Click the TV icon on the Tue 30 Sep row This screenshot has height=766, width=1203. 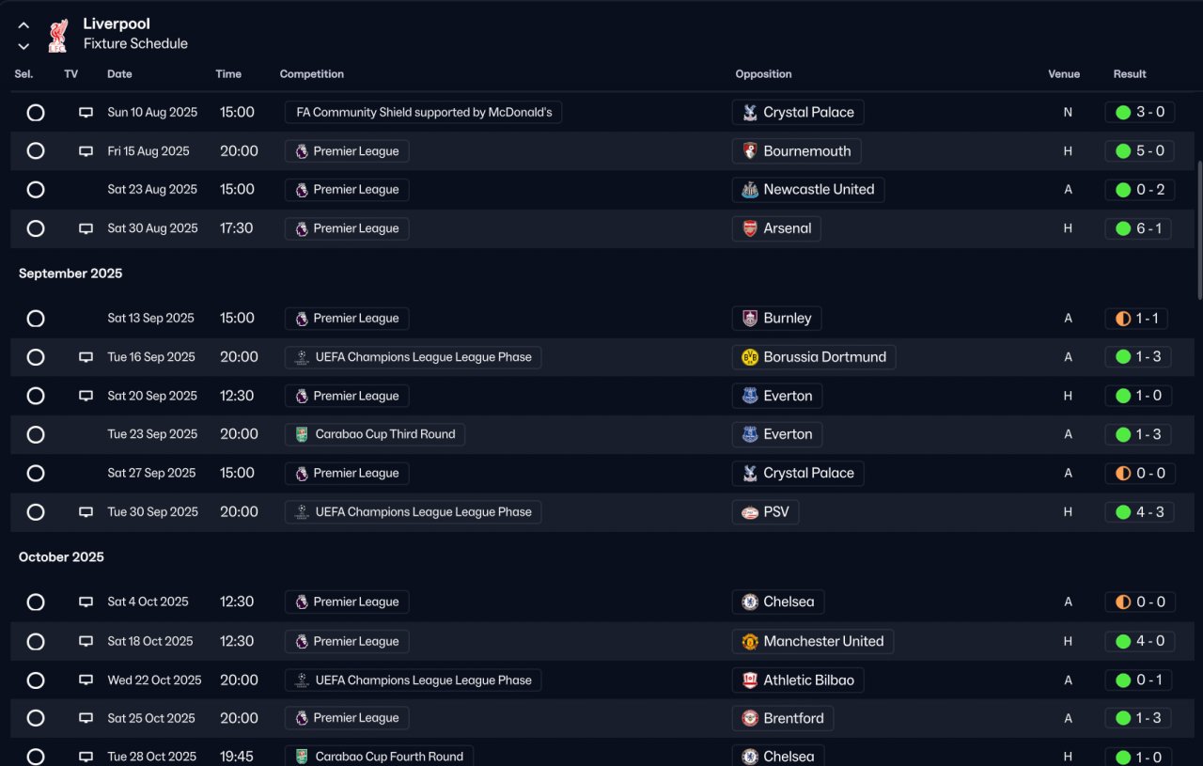[x=86, y=512]
